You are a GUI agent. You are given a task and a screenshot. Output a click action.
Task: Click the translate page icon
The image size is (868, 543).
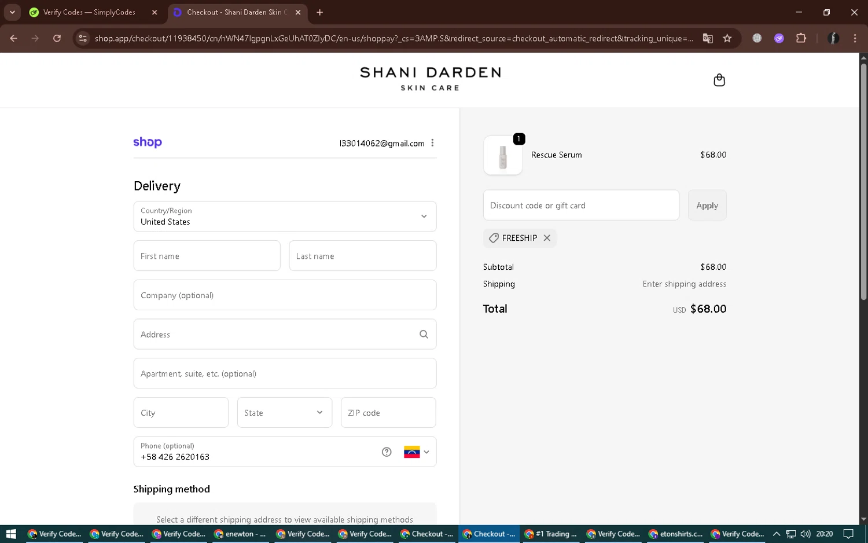coord(708,38)
